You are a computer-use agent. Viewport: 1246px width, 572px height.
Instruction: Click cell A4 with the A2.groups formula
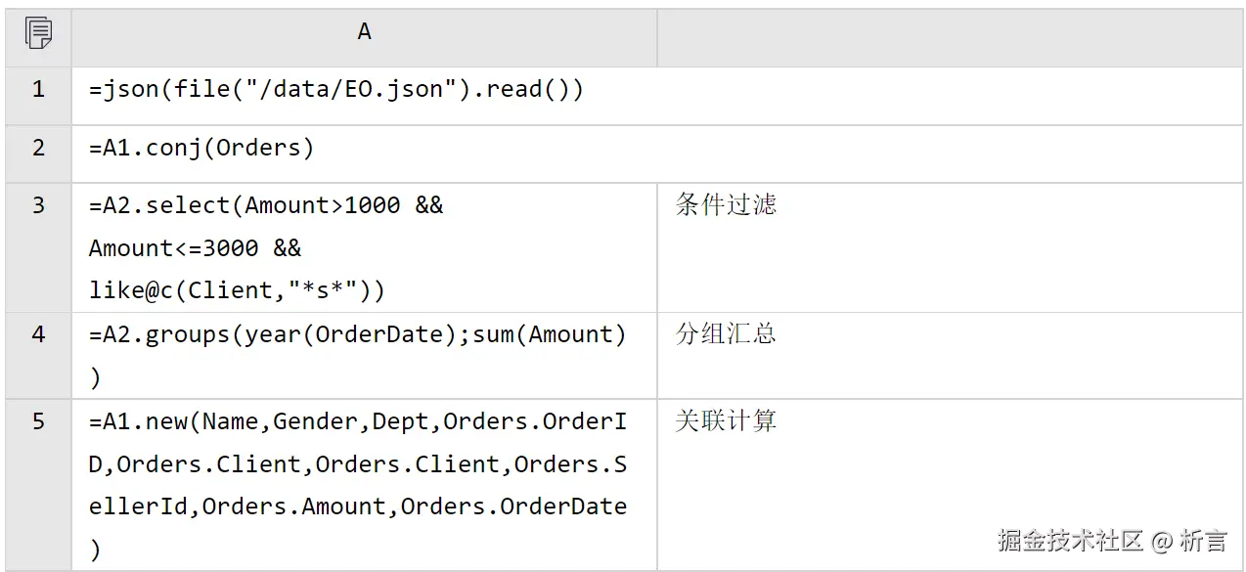357,355
